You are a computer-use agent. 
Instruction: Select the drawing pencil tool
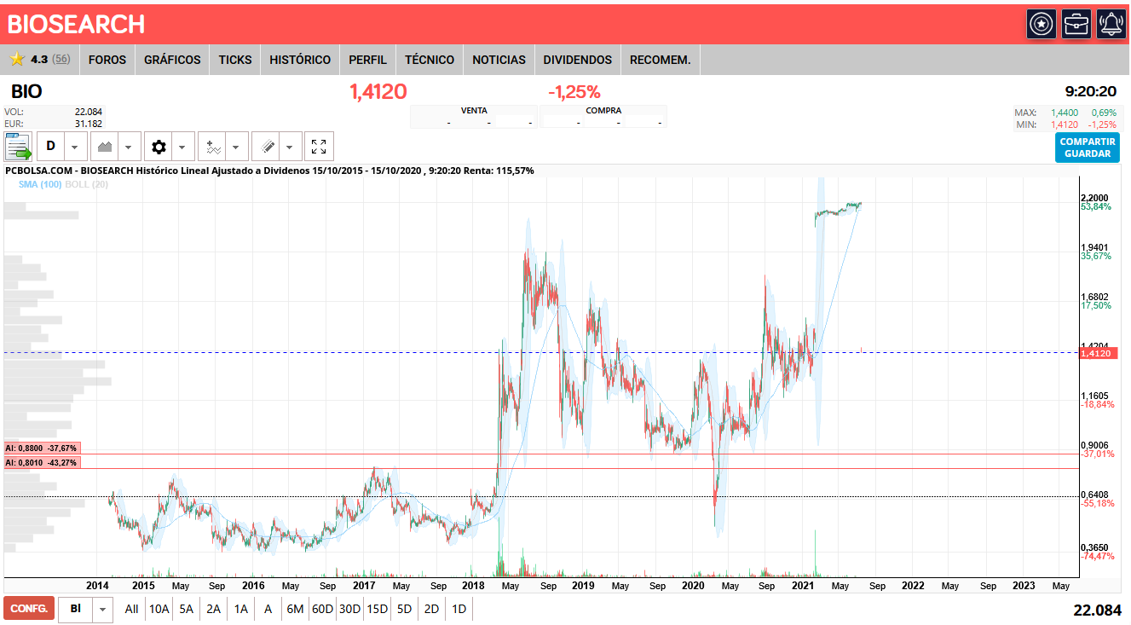click(x=267, y=147)
